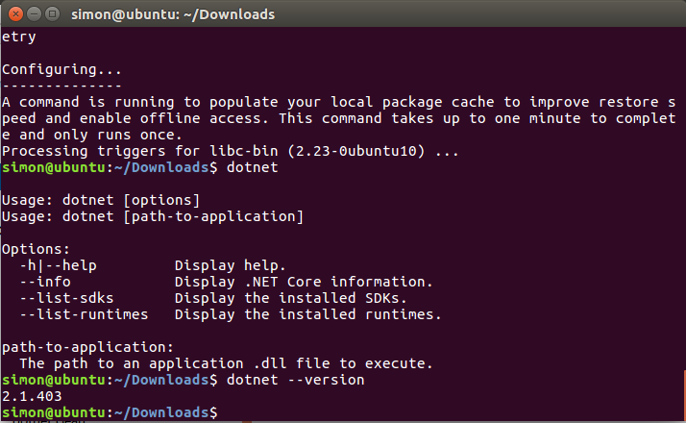Screen dimensions: 686x423
Task: Maximize the terminal window
Action: (x=53, y=14)
